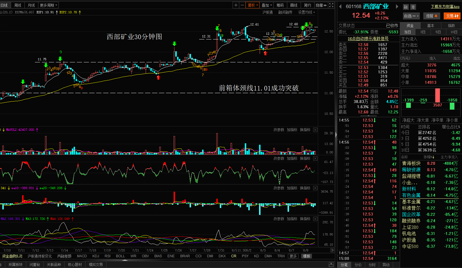Select 当日 fund flow range
The image size is (462, 268).
(x=407, y=32)
